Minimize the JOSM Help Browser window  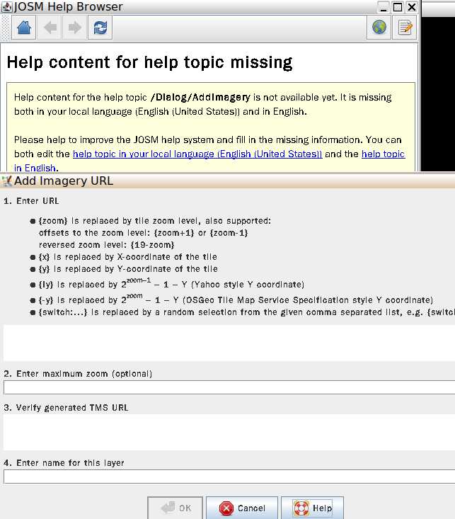383,7
